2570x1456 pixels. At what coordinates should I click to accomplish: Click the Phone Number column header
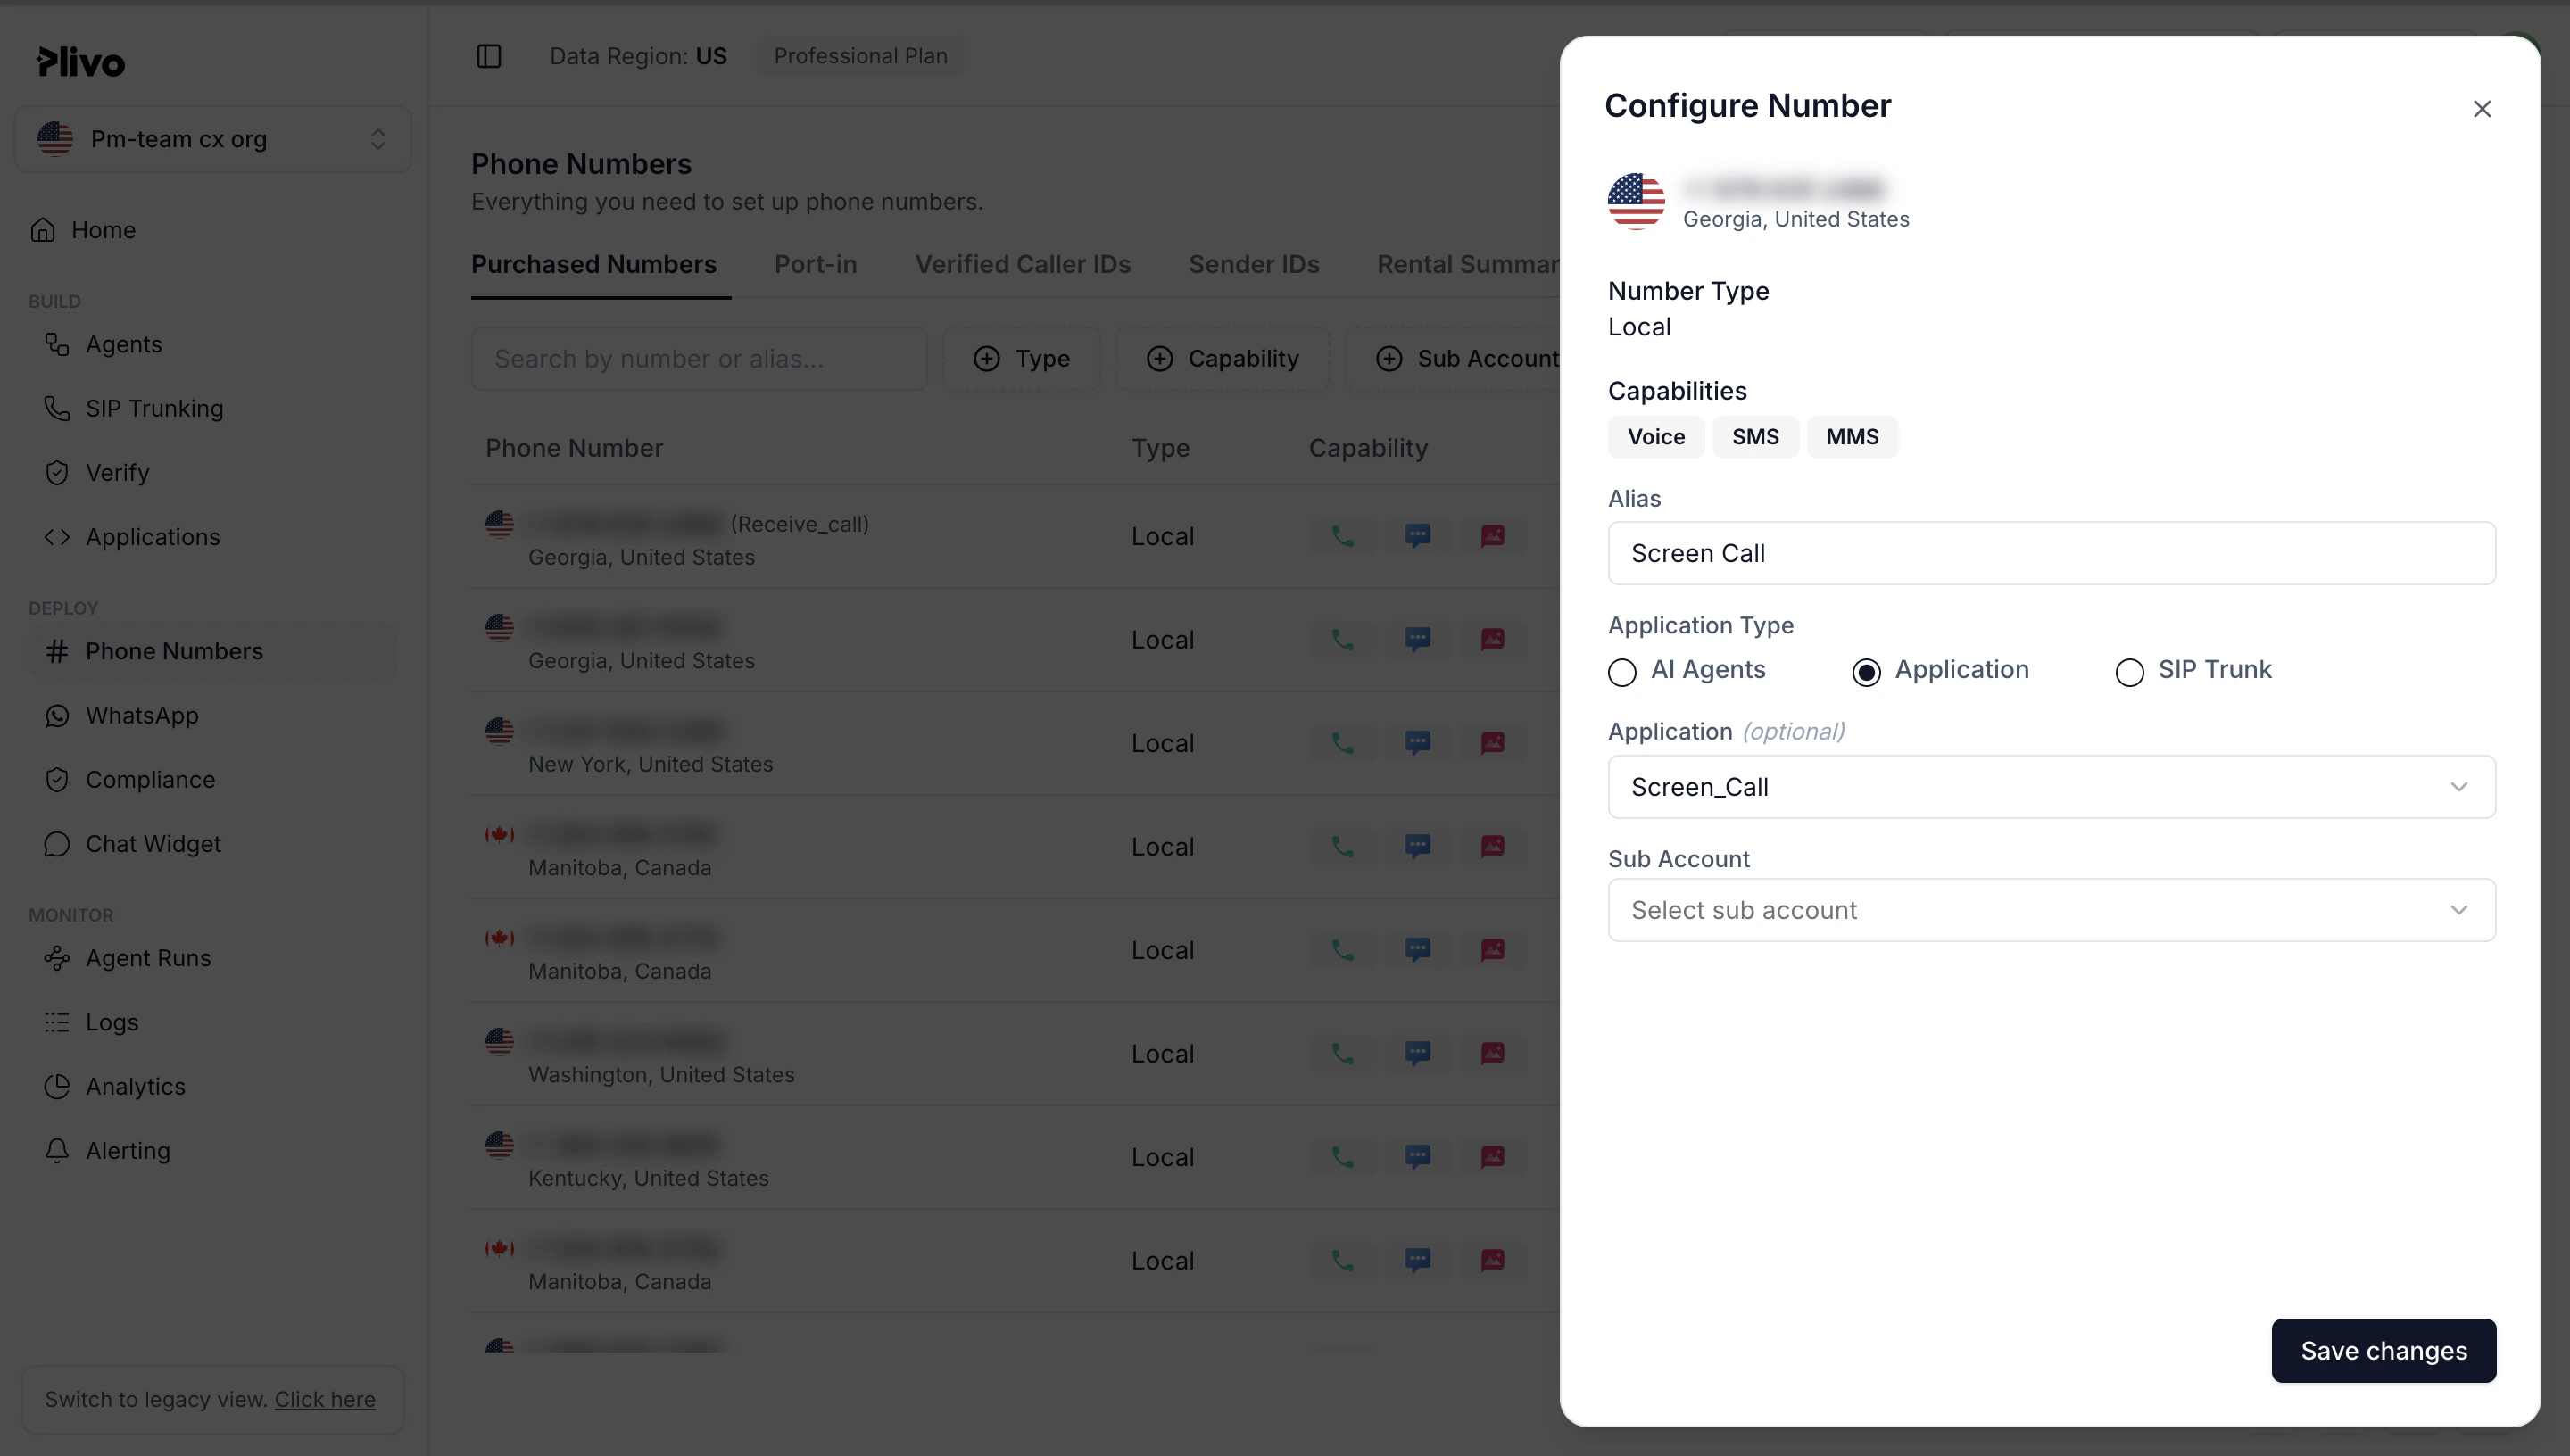coord(574,448)
